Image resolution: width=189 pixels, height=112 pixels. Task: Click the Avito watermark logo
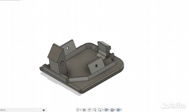pos(173,105)
